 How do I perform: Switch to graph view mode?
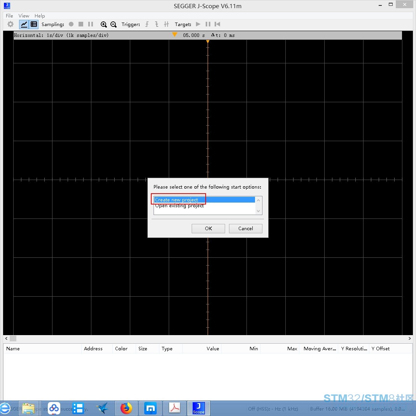tap(24, 24)
